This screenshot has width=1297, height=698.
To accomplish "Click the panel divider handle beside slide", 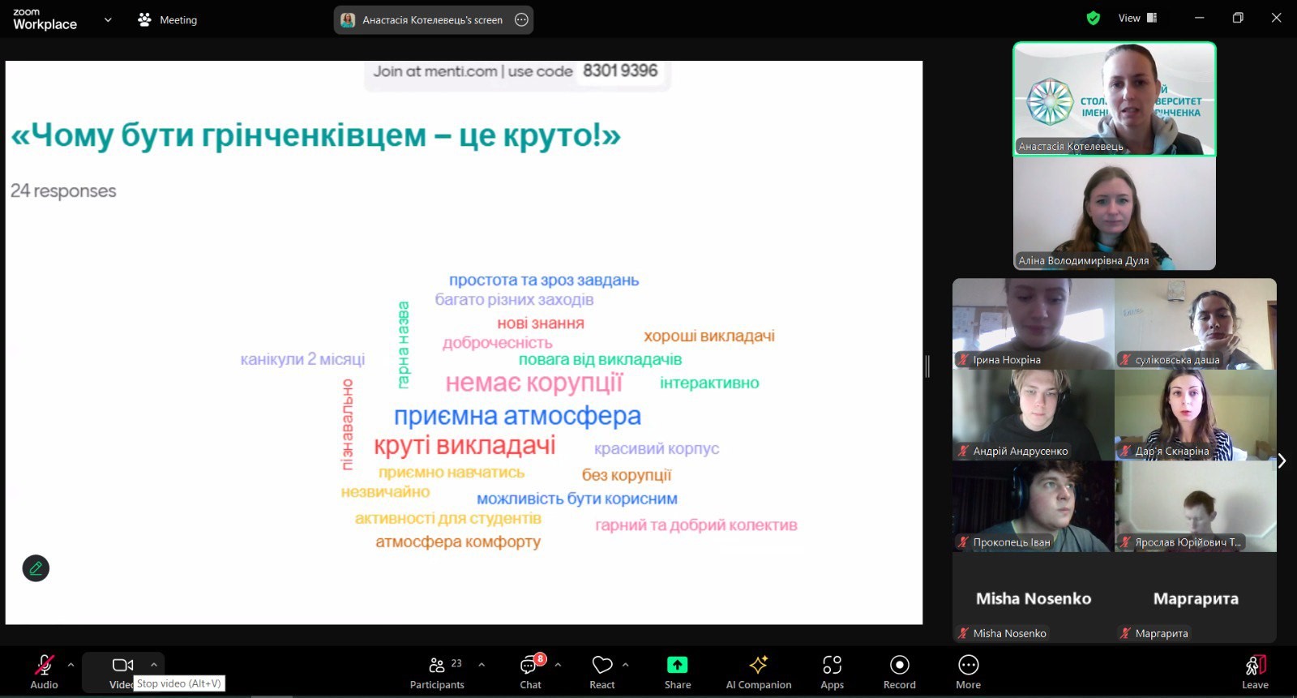I will [927, 366].
